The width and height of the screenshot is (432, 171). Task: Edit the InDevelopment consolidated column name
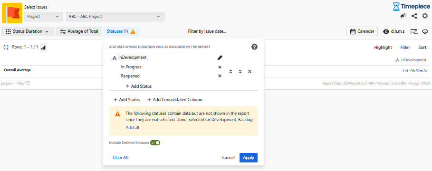pos(220,57)
